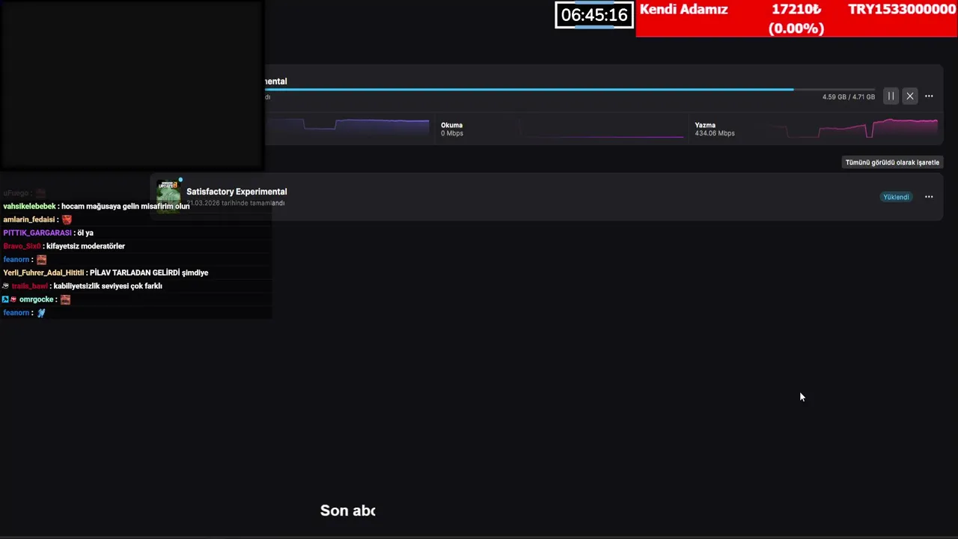Click the badge icon before trails_bawl

tap(5, 286)
